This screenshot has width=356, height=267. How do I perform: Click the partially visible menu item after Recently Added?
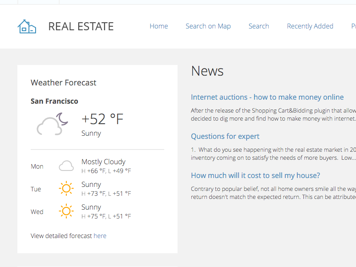353,26
